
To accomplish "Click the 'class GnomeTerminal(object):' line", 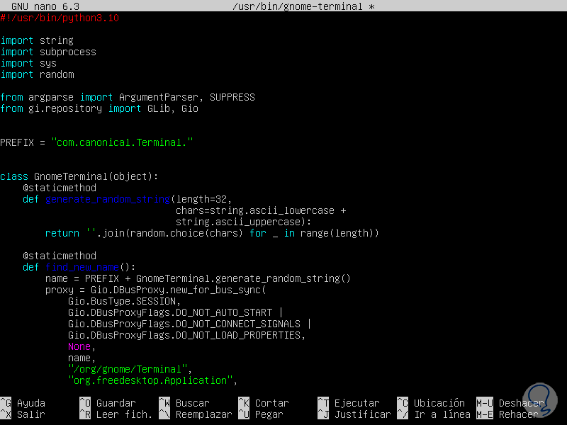I will pyautogui.click(x=79, y=176).
